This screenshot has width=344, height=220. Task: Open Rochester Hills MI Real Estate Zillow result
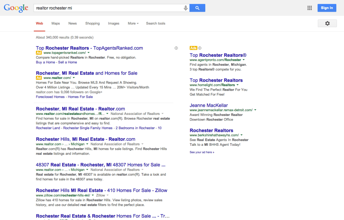101,190
